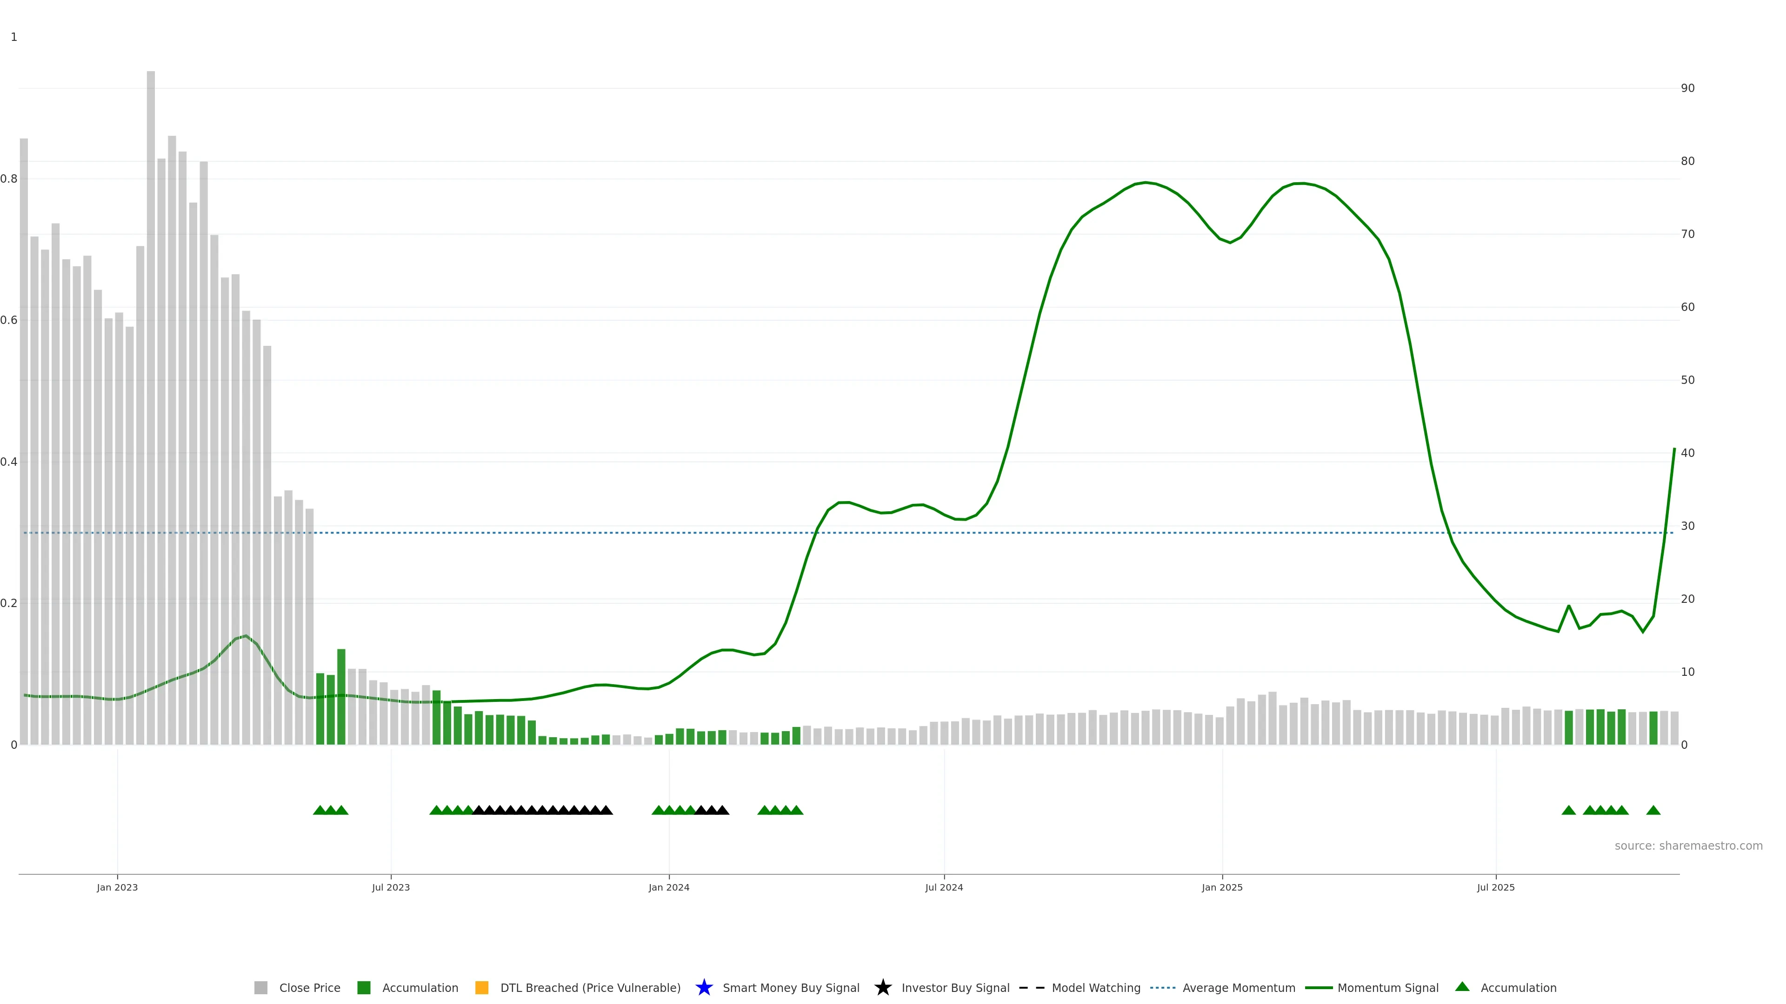This screenshot has width=1786, height=1004.
Task: Click the gray Close Price legend swatch
Action: coord(260,987)
